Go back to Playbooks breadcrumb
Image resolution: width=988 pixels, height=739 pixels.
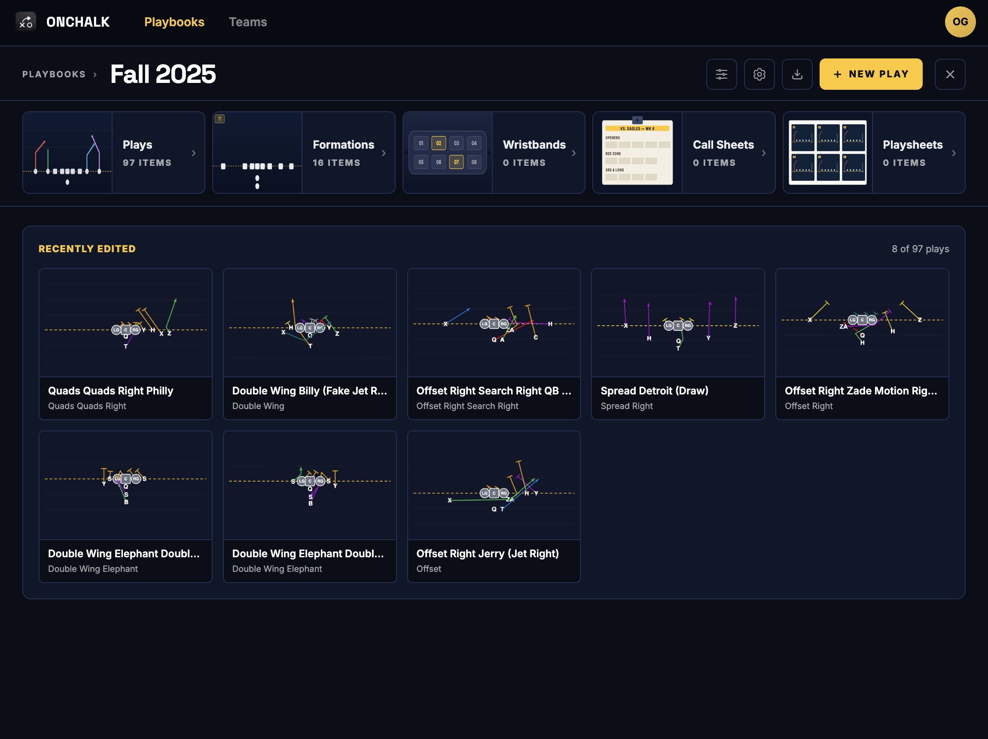tap(54, 74)
